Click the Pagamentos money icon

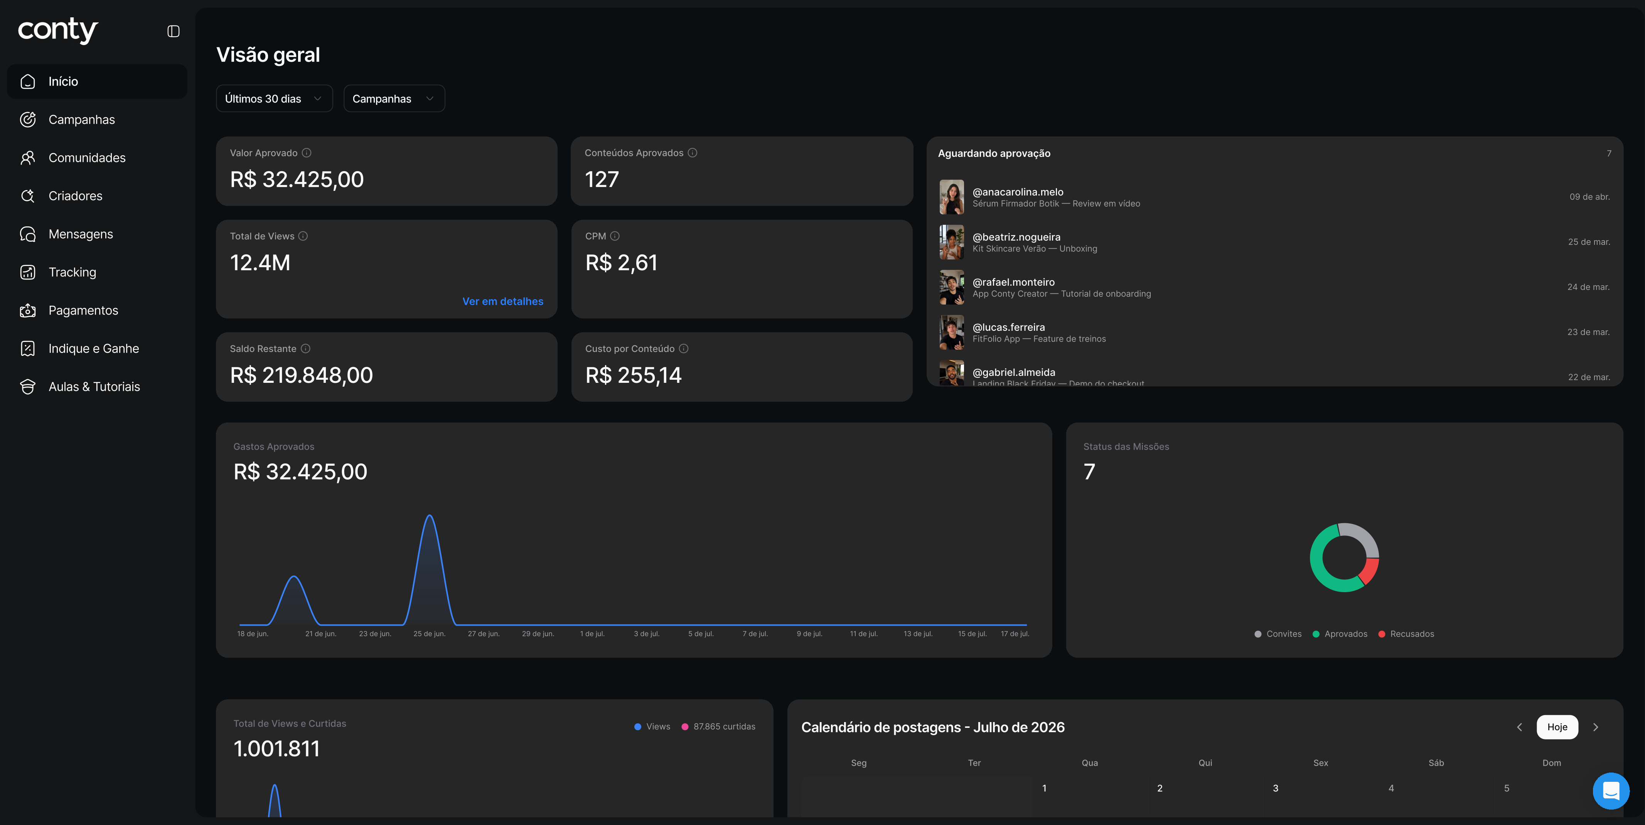click(x=27, y=310)
